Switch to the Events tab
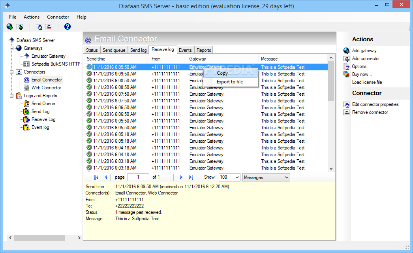 click(x=185, y=50)
